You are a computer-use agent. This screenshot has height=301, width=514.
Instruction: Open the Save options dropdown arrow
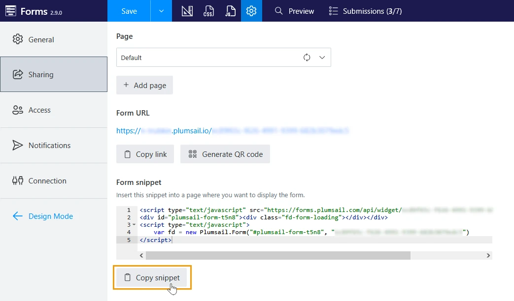(161, 11)
